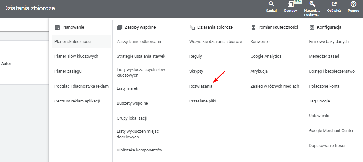Select Skrypty menu entry
Screen dimensions: 363x162
[x=196, y=71]
